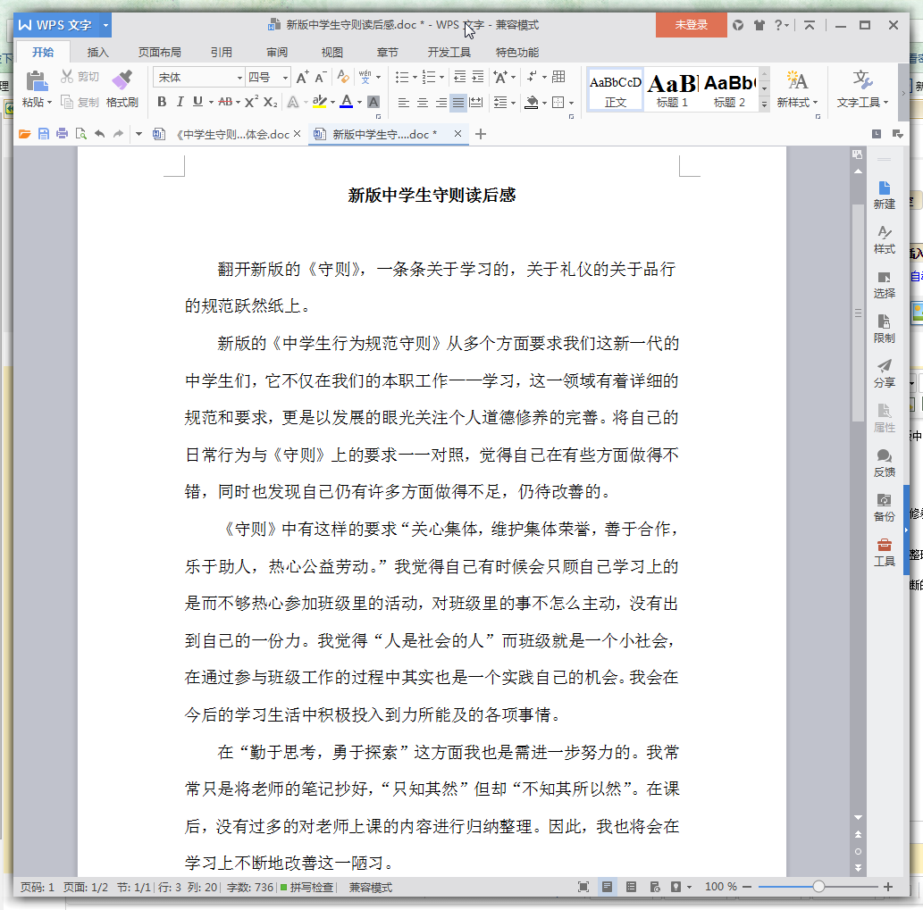Toggle Bold formatting
The image size is (923, 910).
tap(162, 102)
